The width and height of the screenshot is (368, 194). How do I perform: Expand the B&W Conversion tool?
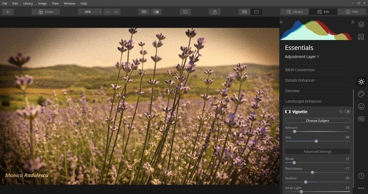[317, 70]
